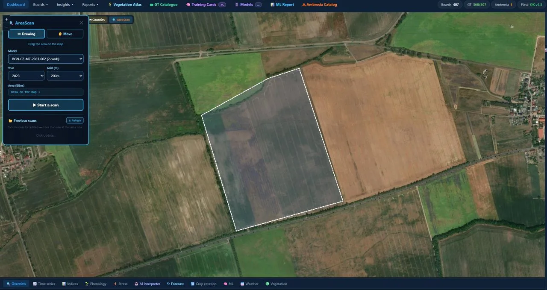Open the Insights menu
This screenshot has height=290, width=547.
click(65, 5)
